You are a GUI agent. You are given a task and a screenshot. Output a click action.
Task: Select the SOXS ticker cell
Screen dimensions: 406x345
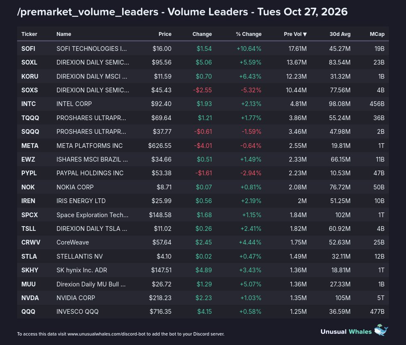pyautogui.click(x=29, y=90)
